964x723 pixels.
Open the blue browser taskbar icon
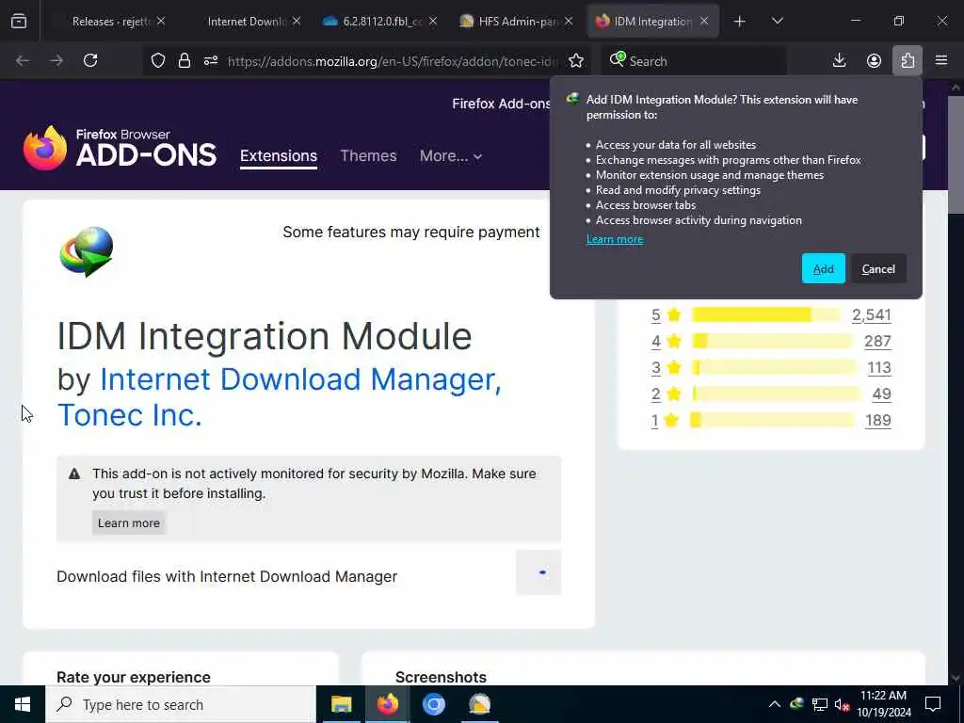(x=433, y=704)
